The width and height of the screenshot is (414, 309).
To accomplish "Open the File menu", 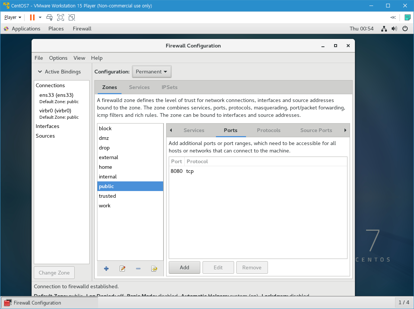I will 39,58.
